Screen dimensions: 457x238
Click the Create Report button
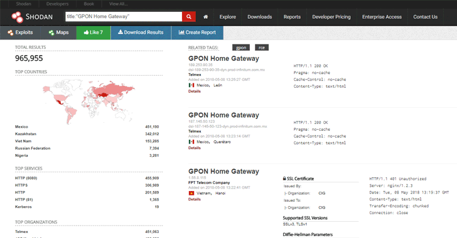pos(197,33)
